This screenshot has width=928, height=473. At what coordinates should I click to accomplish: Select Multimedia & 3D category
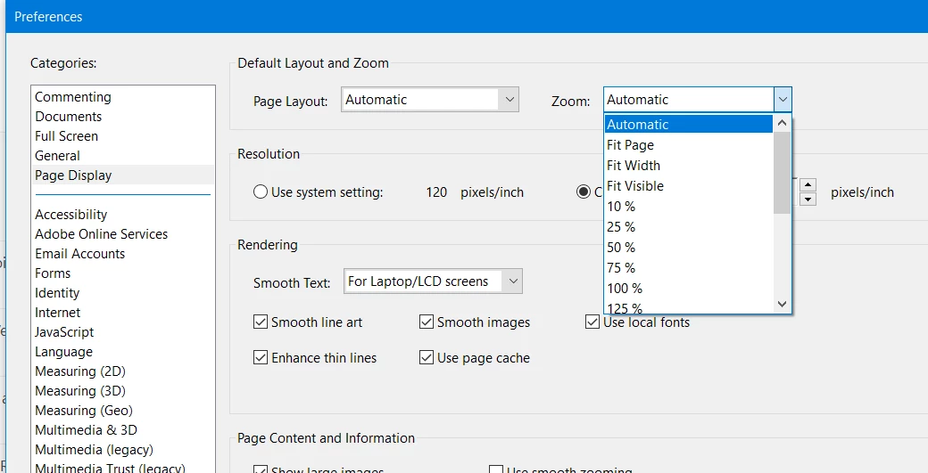[86, 429]
